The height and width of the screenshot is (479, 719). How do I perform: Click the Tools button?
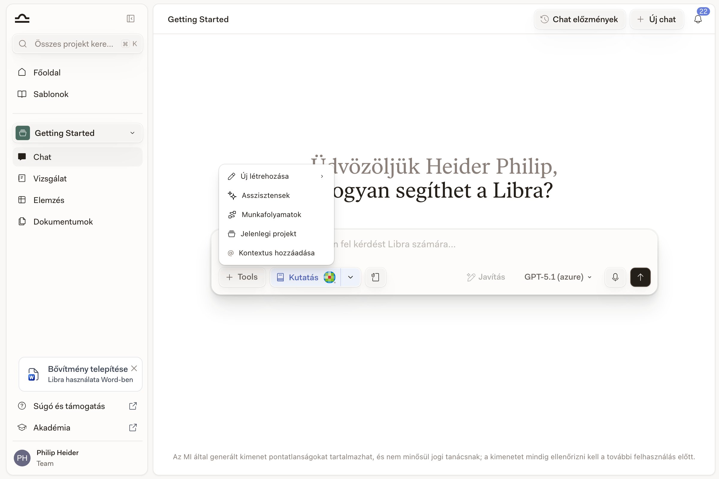242,277
